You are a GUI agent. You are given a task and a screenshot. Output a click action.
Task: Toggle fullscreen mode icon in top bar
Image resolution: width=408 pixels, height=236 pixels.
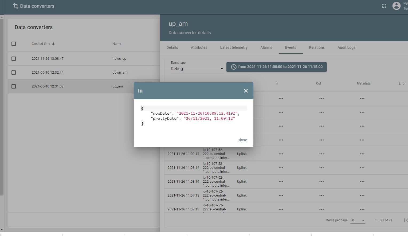click(384, 6)
